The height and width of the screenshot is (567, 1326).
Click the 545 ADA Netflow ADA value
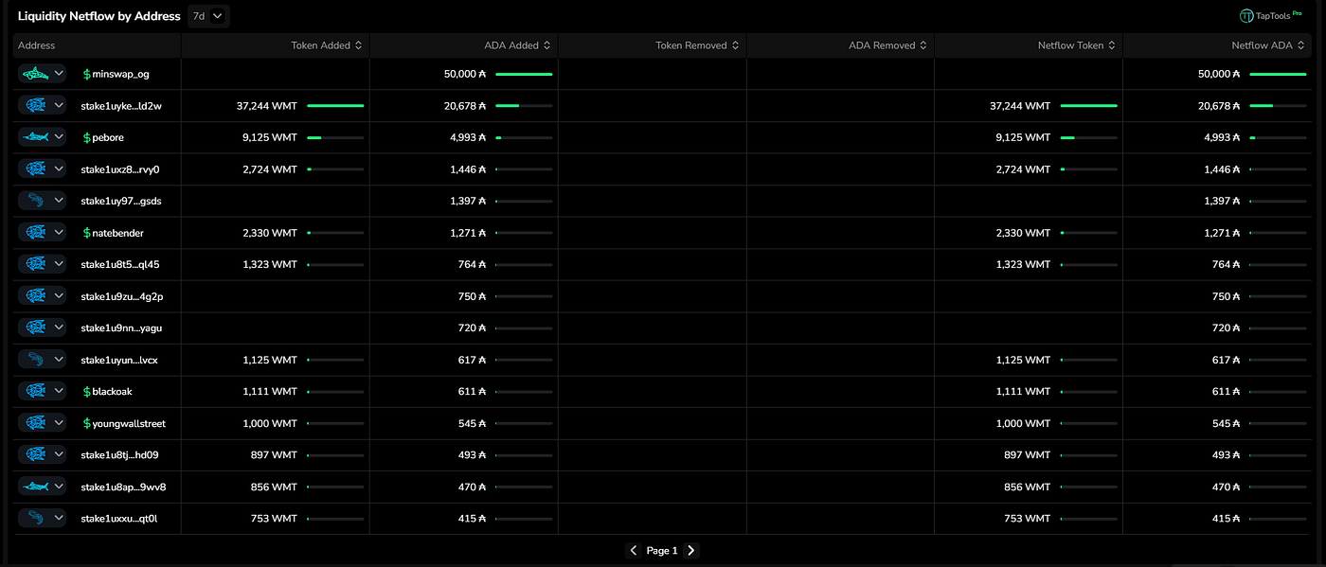1227,423
